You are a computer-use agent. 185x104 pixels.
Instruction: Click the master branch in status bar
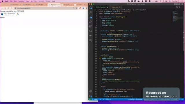point(95,99)
